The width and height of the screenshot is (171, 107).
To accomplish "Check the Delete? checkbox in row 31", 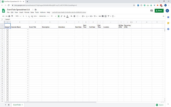I will [x=7, y=94].
